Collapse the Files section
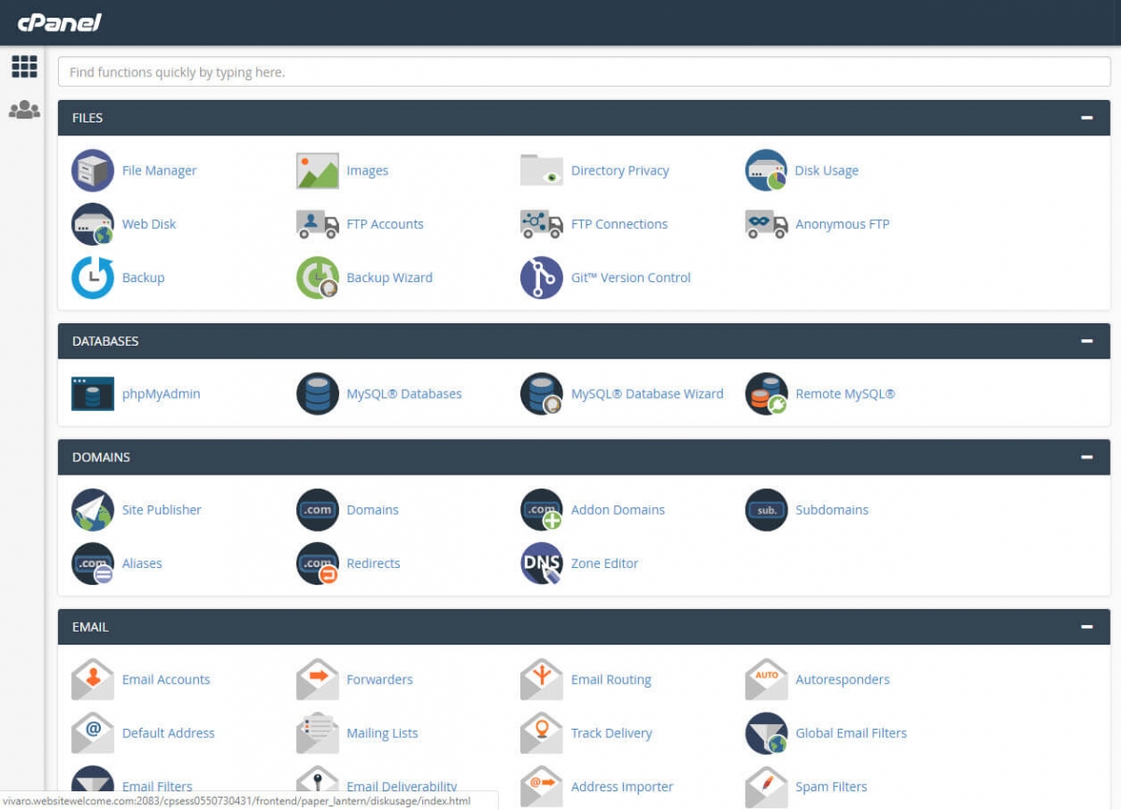 1086,118
